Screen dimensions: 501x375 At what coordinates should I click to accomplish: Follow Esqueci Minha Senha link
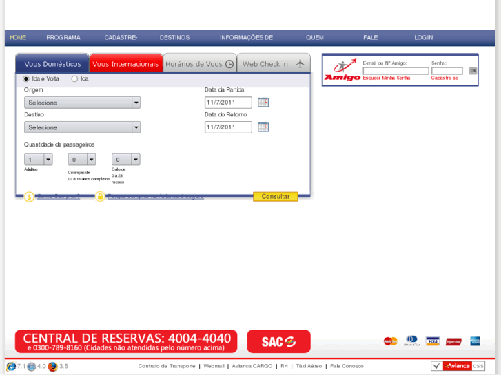pos(387,78)
